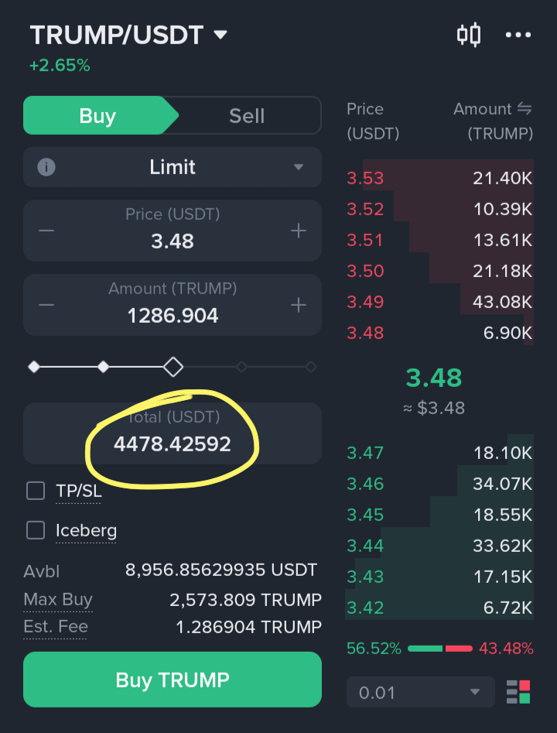Image resolution: width=557 pixels, height=733 pixels.
Task: Open the Limit order type dropdown
Action: (x=173, y=167)
